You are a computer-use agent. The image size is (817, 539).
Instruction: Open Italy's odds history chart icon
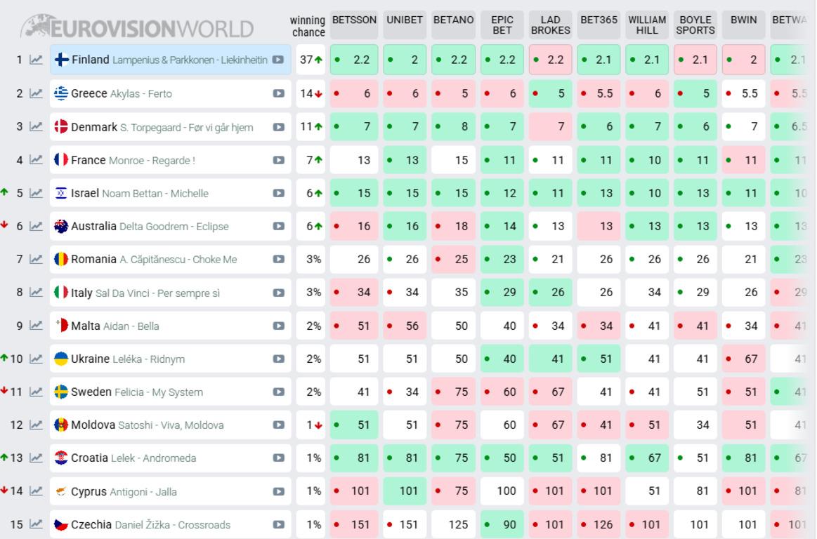tap(36, 293)
